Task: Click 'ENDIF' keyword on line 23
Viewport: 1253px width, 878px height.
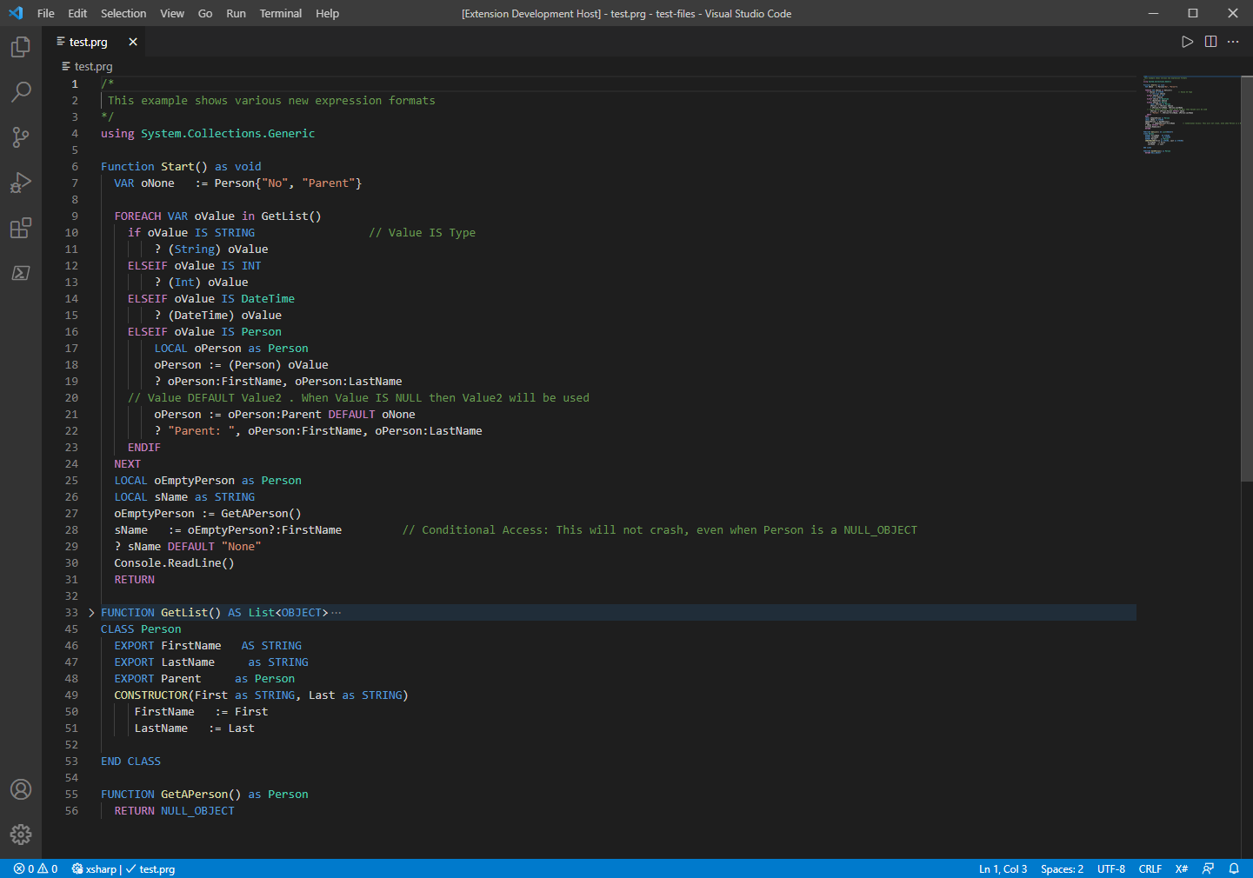Action: [144, 448]
